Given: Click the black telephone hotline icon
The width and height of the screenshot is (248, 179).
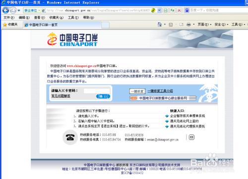Looking at the screenshot, I should tap(70, 137).
